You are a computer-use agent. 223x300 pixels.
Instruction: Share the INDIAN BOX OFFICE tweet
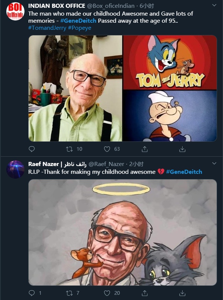(145, 149)
